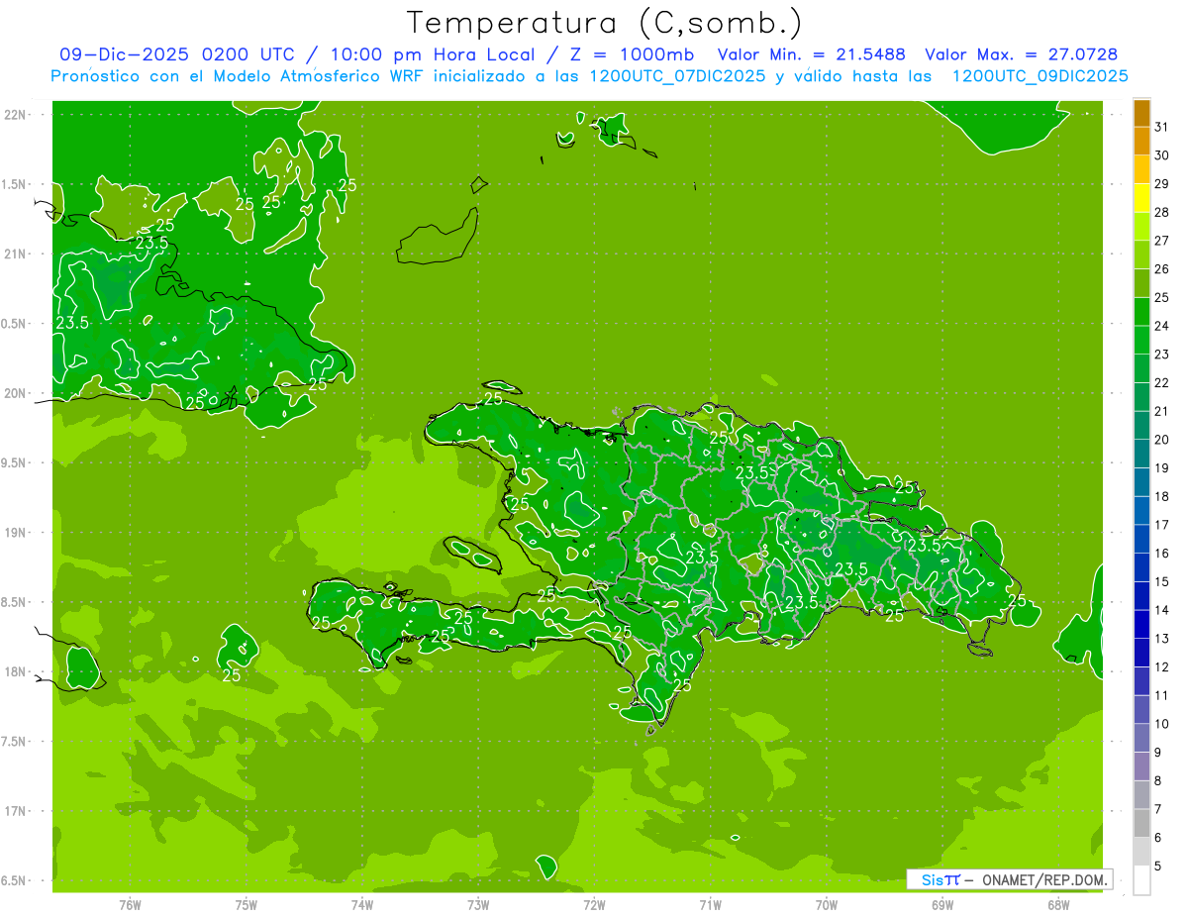This screenshot has width=1188, height=918.
Task: Click the 68W longitude axis label
Action: coord(1058,905)
